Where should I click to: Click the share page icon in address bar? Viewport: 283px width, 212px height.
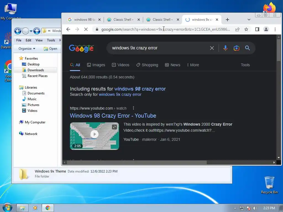(237, 29)
